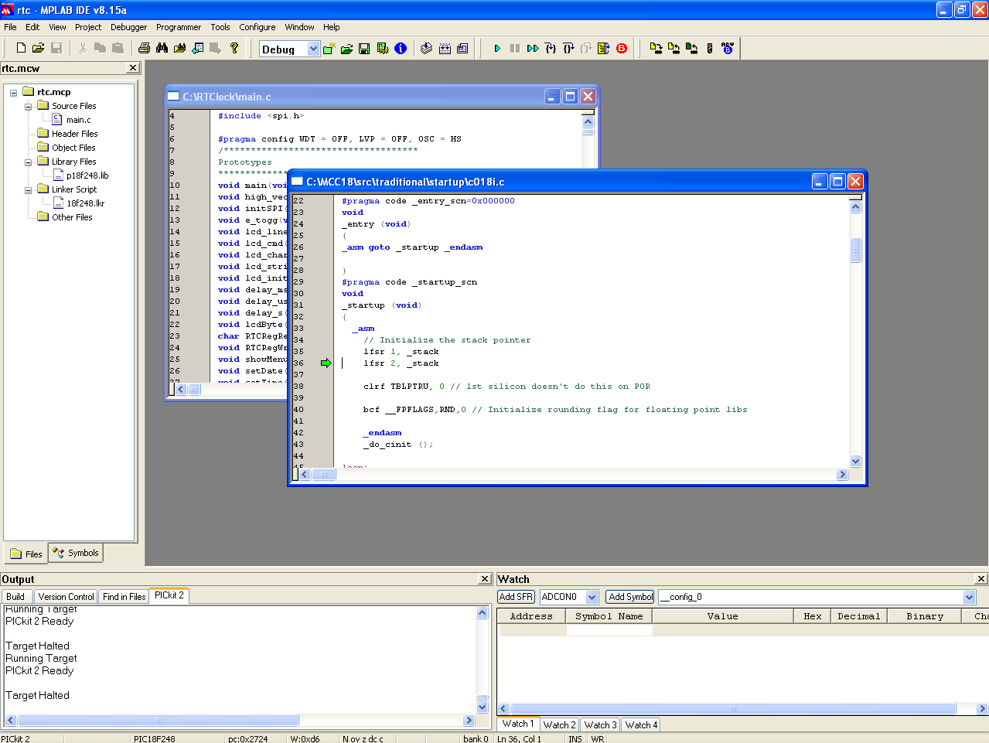Click the red Breakpoints B icon
The height and width of the screenshot is (743, 989).
[x=622, y=48]
